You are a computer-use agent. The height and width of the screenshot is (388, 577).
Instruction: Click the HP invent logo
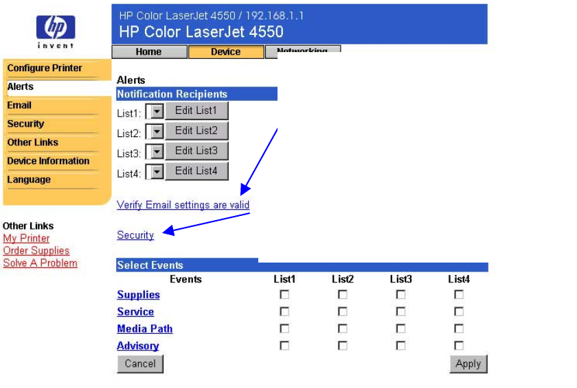(56, 32)
